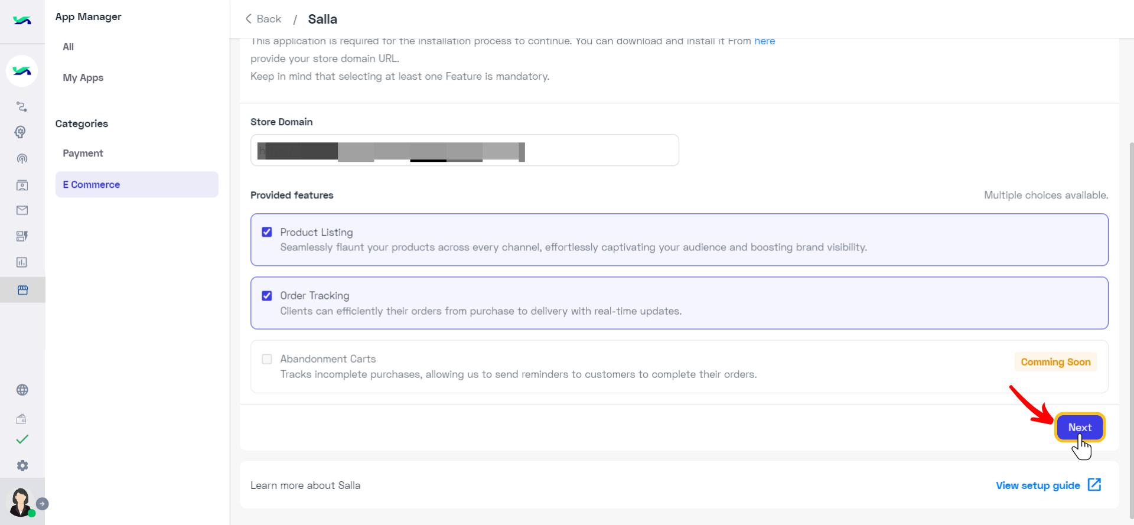Screen dimensions: 1134x525
Task: Click the Categories heading
Action: (x=82, y=123)
